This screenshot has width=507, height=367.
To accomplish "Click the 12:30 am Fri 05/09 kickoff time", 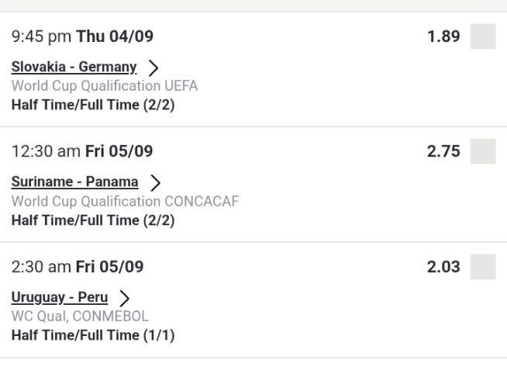I will point(78,152).
